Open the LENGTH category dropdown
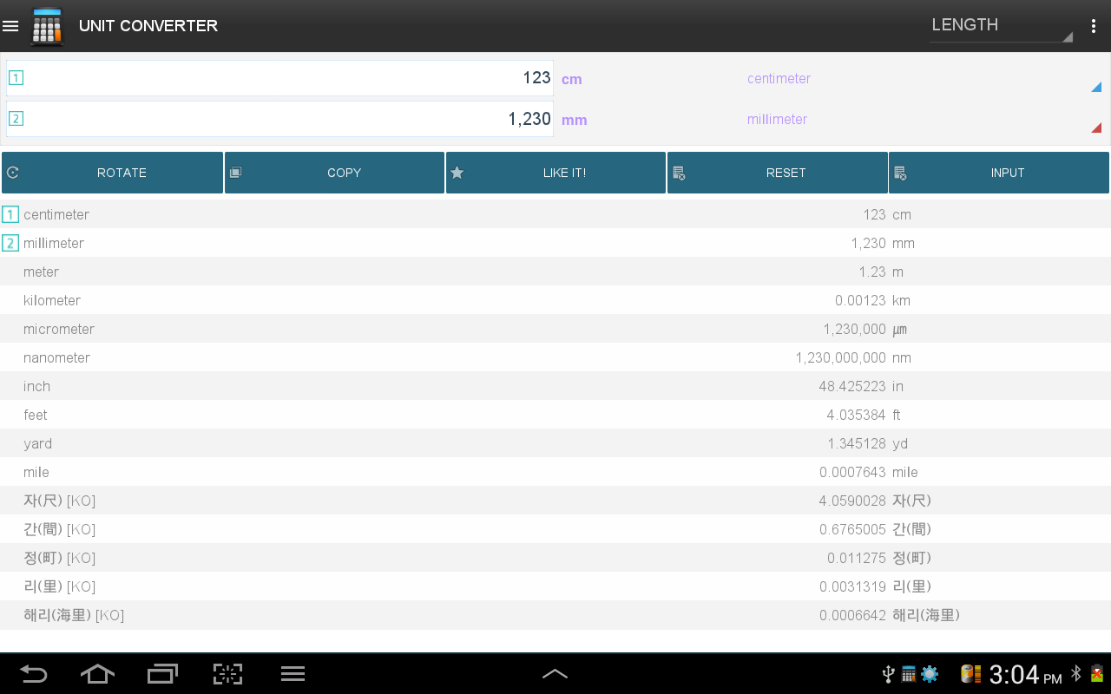The height and width of the screenshot is (694, 1111). click(1002, 26)
